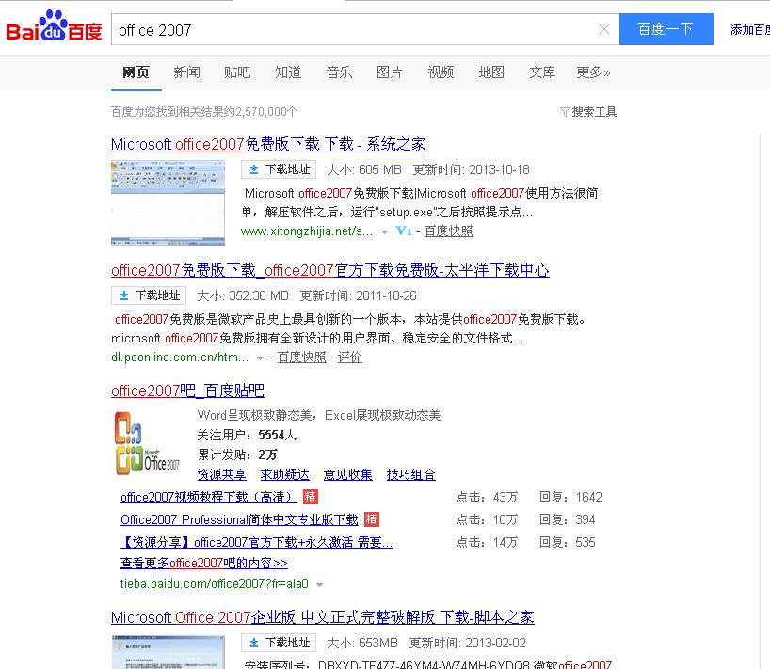The image size is (770, 669).
Task: Expand dropdown arrow next to tieba.baidu.com URL
Action: (x=320, y=584)
